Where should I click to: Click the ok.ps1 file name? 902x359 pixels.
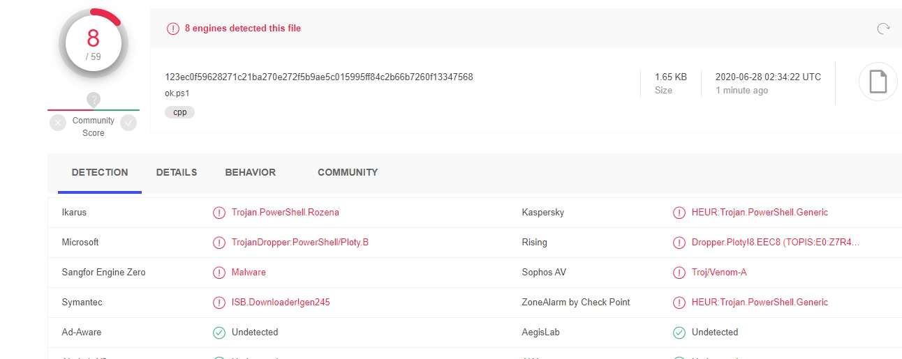point(177,93)
